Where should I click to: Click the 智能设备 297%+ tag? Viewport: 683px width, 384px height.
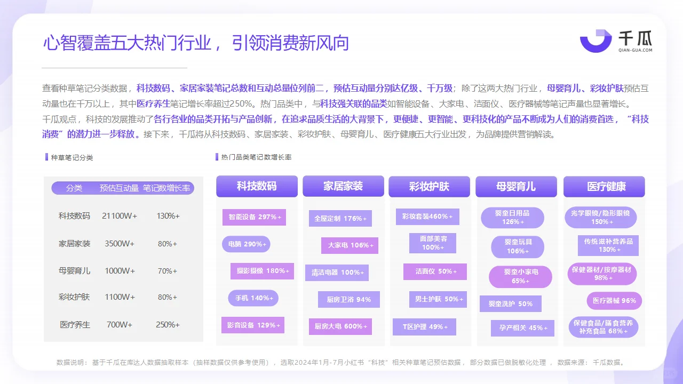(x=255, y=218)
